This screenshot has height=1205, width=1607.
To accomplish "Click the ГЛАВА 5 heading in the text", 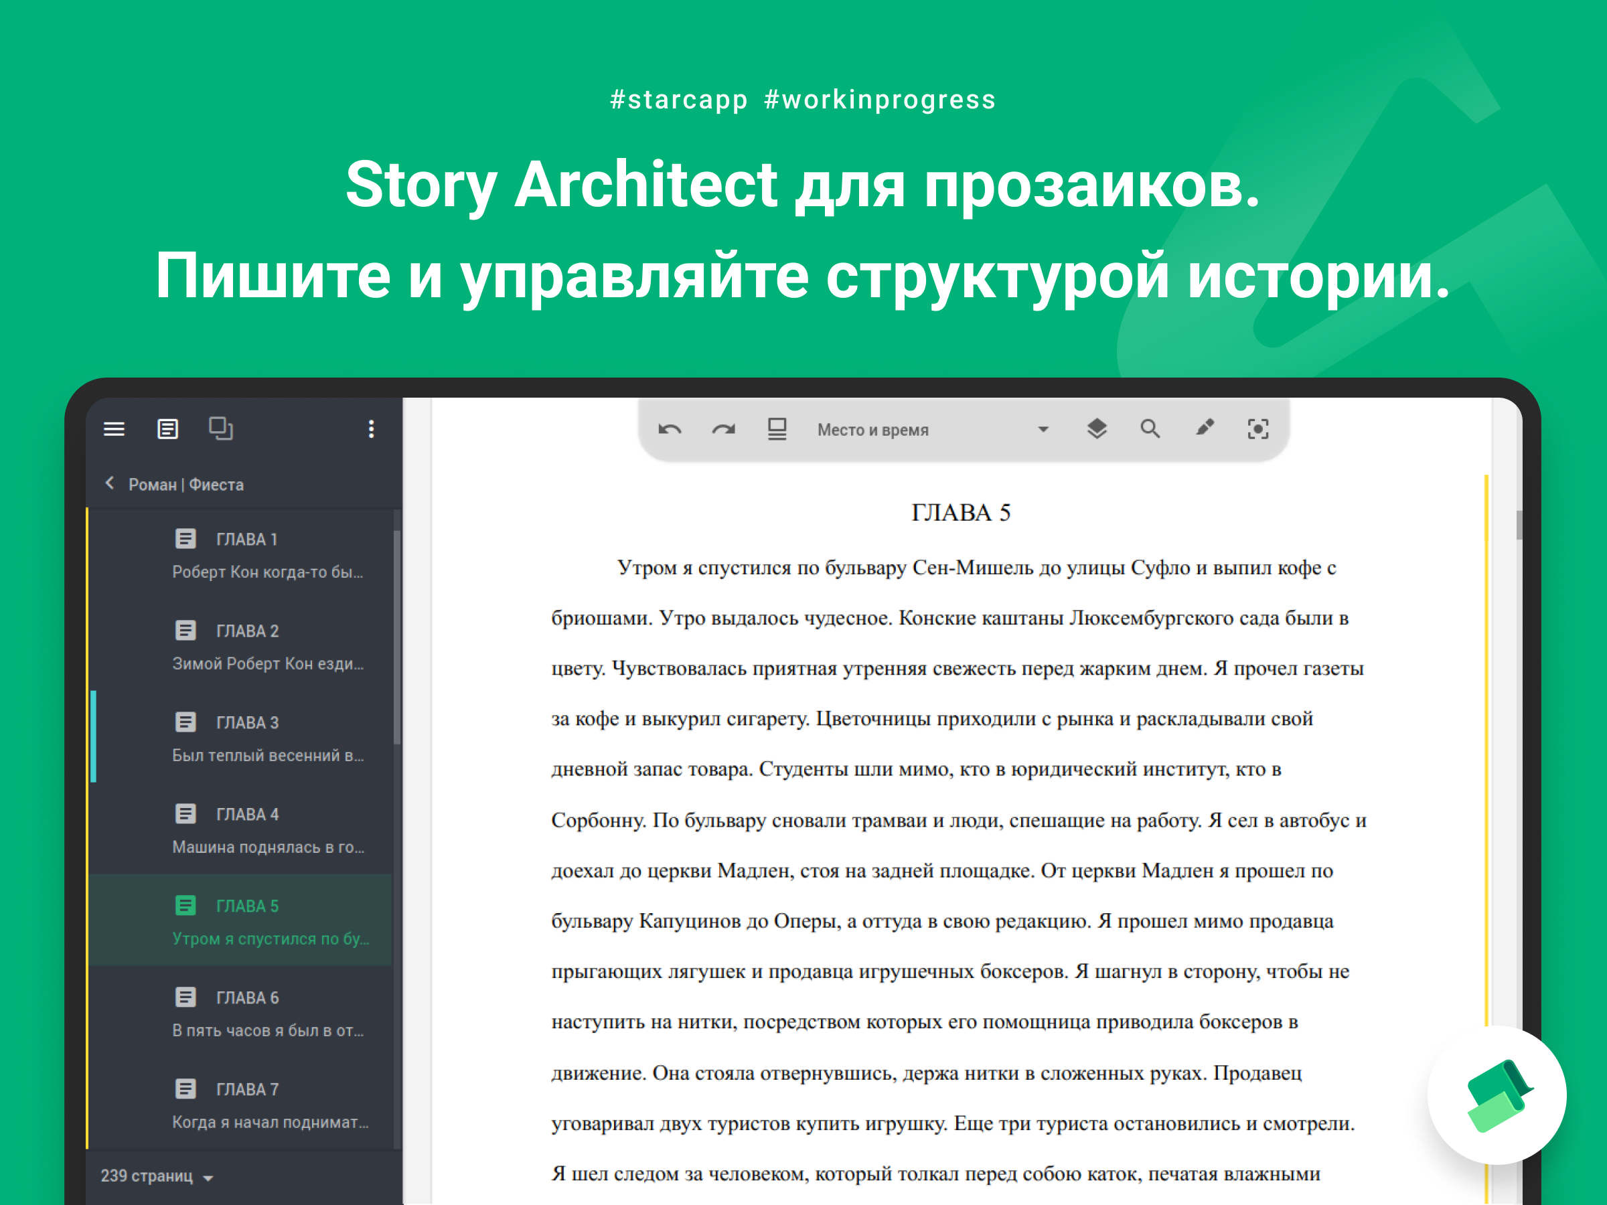I will [960, 513].
